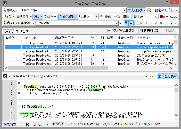
Task: Click the 語 word-search button
Action: [171, 23]
